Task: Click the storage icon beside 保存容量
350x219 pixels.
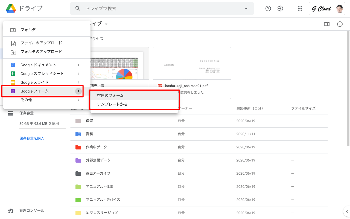Action: click(x=11, y=113)
